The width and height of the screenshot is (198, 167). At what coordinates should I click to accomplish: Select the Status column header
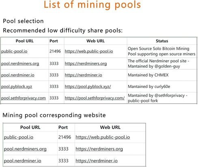[x=162, y=41]
